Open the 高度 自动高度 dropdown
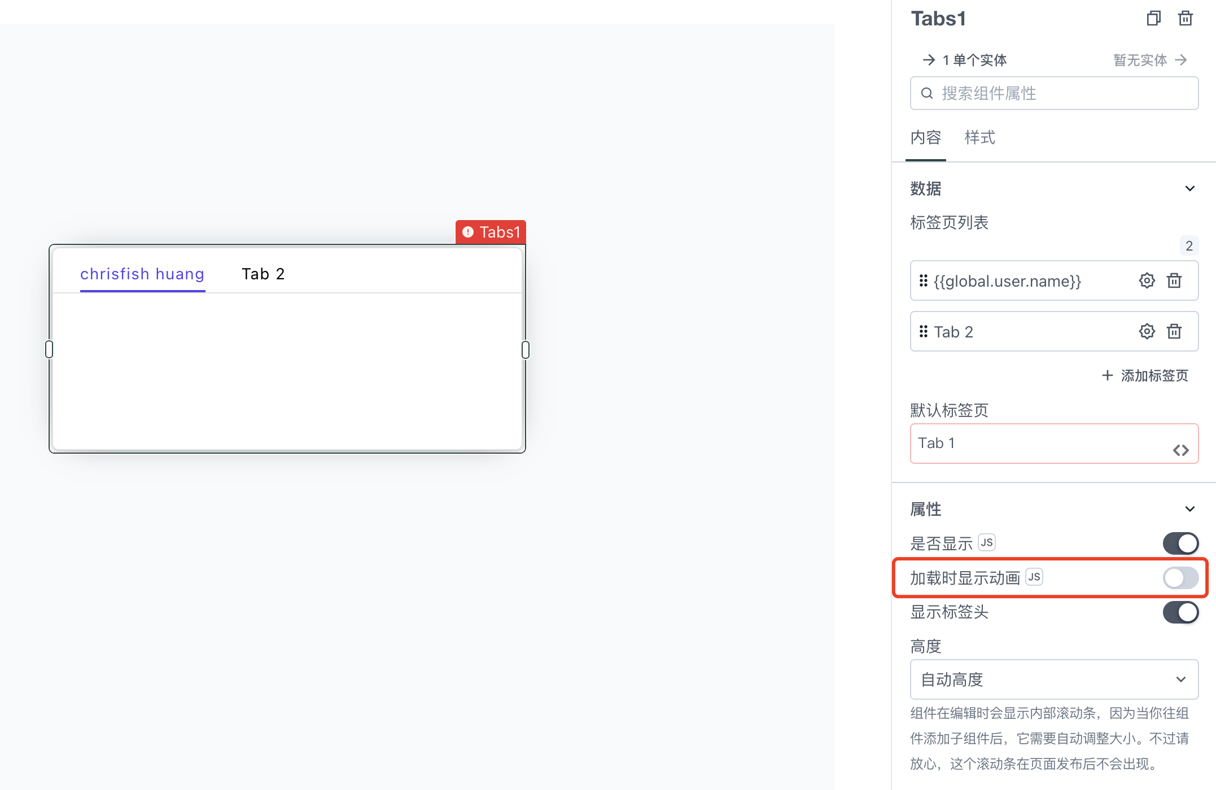The height and width of the screenshot is (790, 1216). click(x=1054, y=679)
